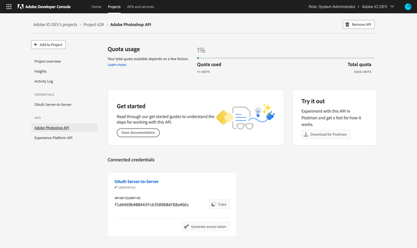This screenshot has width=417, height=248.
Task: Click the Adobe logo in header
Action: 21,7
